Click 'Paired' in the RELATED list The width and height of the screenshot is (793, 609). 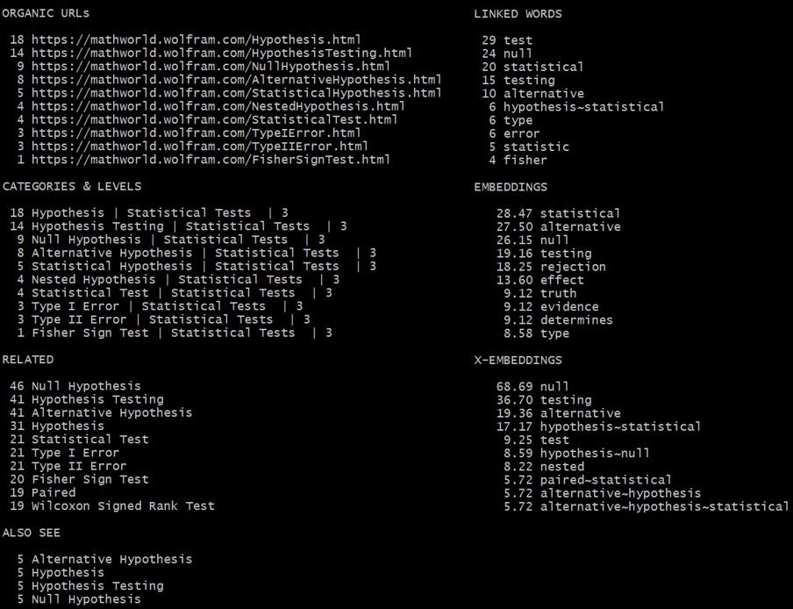tap(54, 492)
